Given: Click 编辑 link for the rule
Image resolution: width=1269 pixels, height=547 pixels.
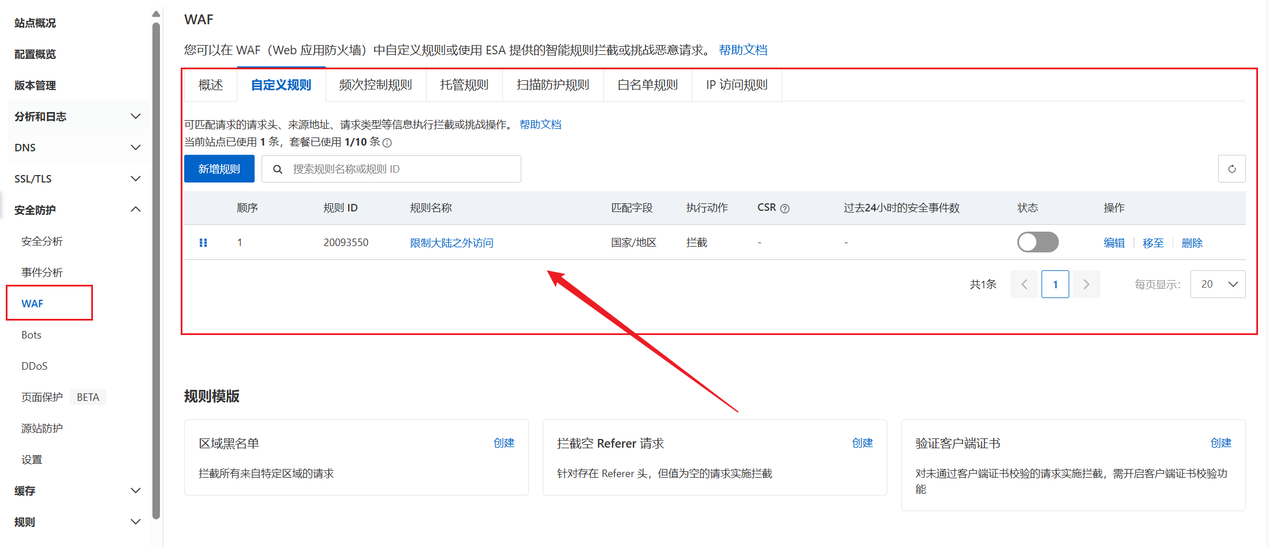Looking at the screenshot, I should (x=1114, y=243).
